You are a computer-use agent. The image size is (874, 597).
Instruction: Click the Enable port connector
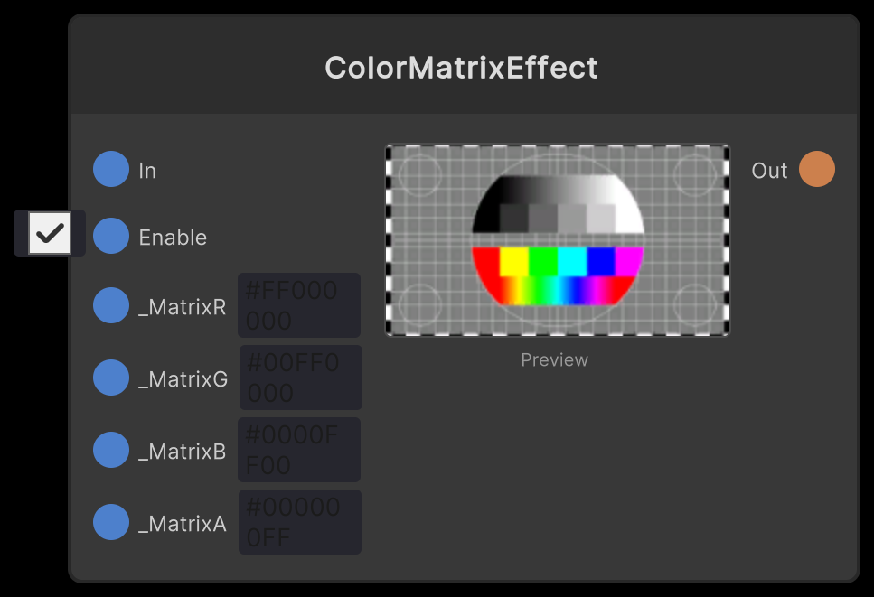pos(110,236)
